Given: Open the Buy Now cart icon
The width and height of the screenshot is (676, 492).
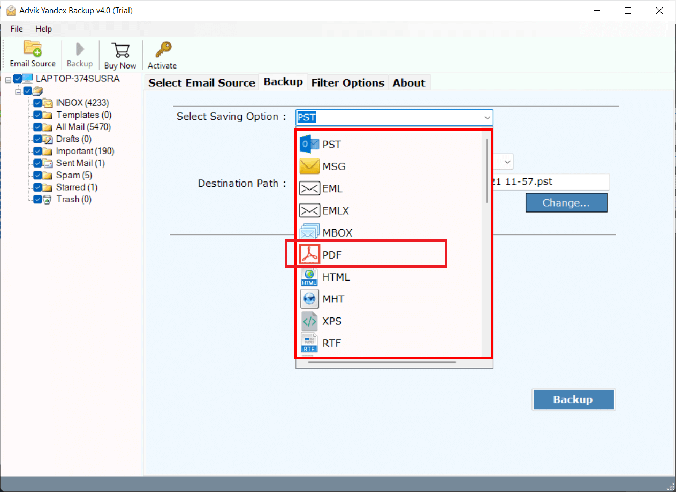Looking at the screenshot, I should tap(120, 50).
